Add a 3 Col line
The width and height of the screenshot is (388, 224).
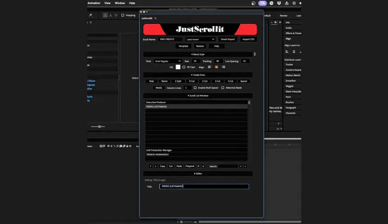218,81
